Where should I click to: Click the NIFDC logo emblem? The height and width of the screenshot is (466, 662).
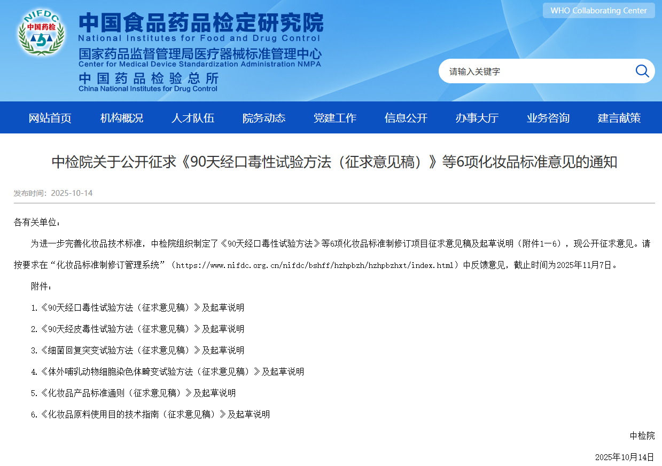(41, 33)
